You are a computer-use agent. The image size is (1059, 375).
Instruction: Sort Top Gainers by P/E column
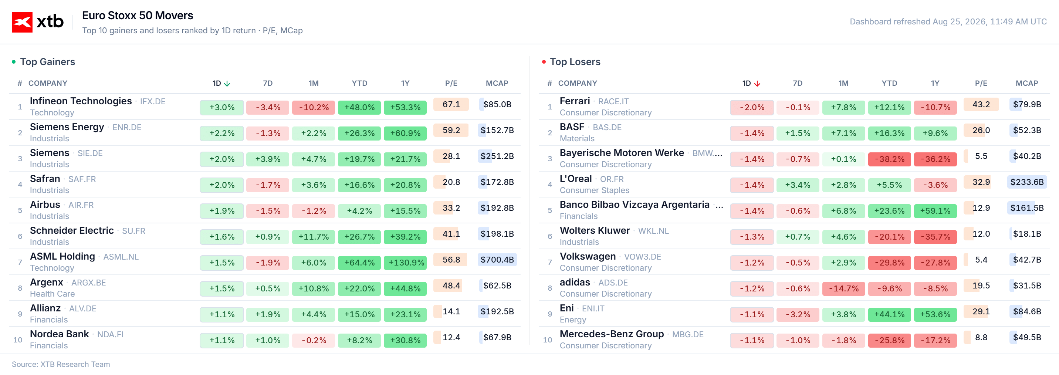(x=451, y=83)
